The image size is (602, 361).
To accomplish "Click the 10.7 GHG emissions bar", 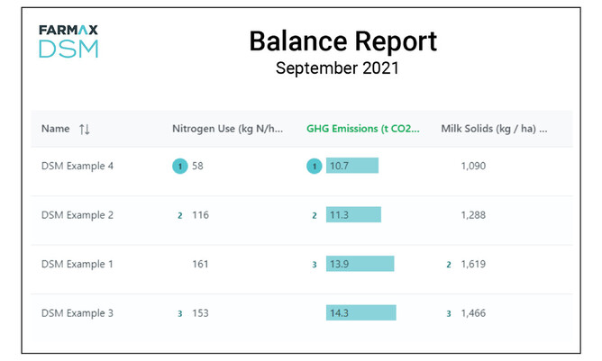I will tap(352, 167).
